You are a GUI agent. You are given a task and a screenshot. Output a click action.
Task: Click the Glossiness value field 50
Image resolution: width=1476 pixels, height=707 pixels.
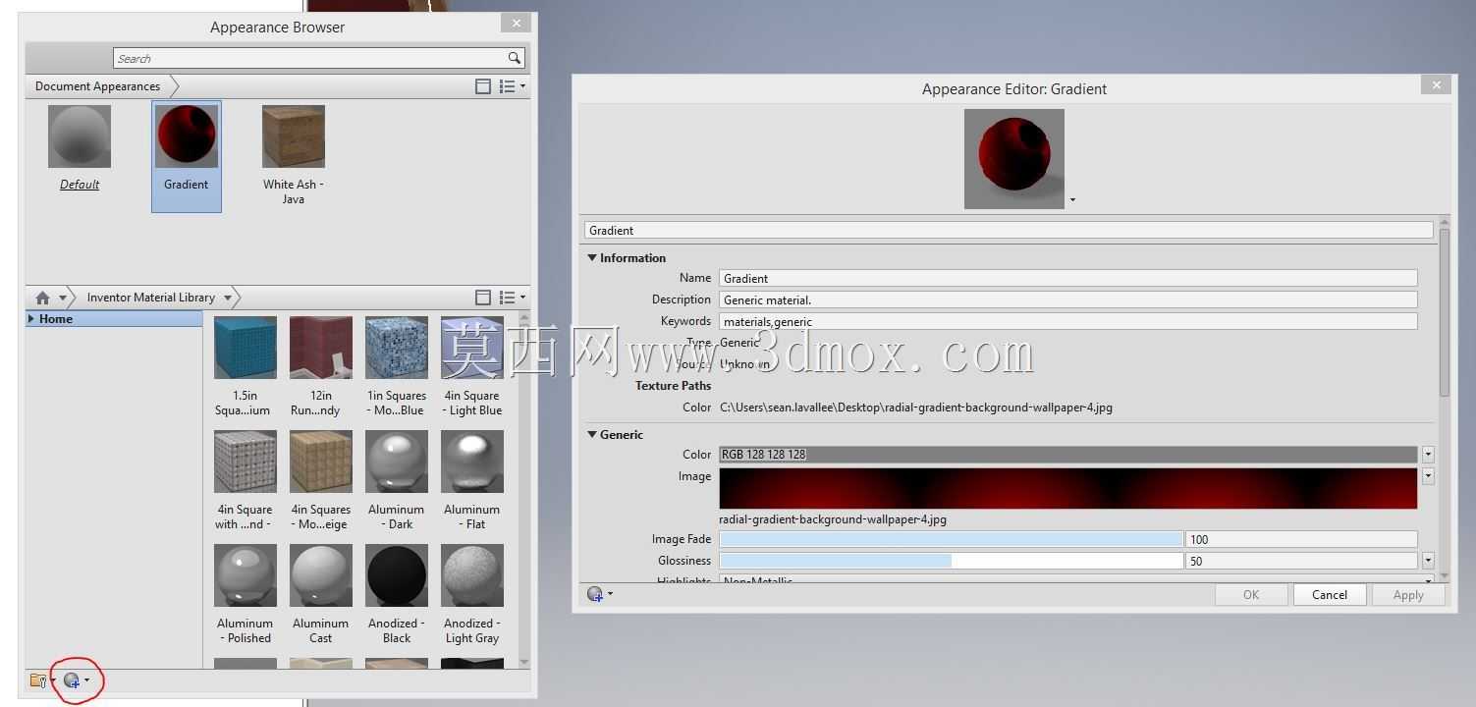(x=1301, y=561)
